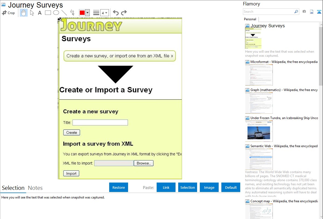Click the red color swatch
323x219 pixels.
tap(82, 13)
